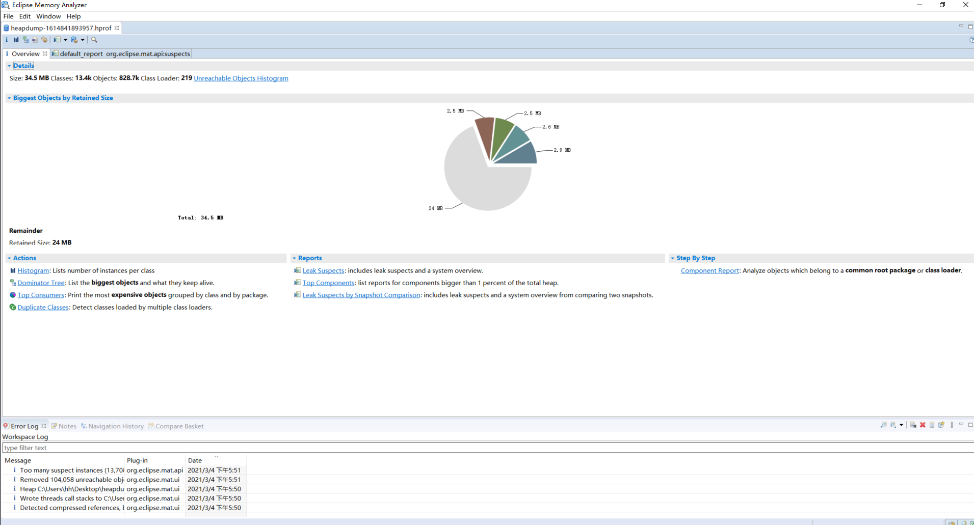
Task: Open the Duplicate Classes link
Action: coord(43,307)
